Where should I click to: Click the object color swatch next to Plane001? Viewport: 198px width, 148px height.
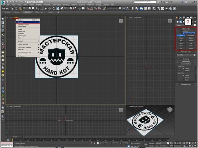click(195, 55)
